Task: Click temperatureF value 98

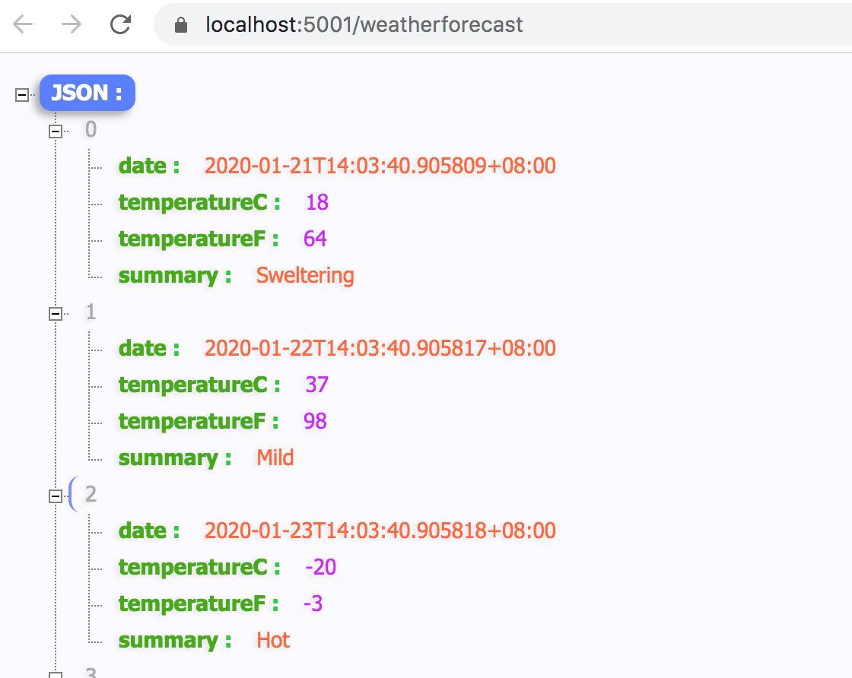Action: [315, 421]
